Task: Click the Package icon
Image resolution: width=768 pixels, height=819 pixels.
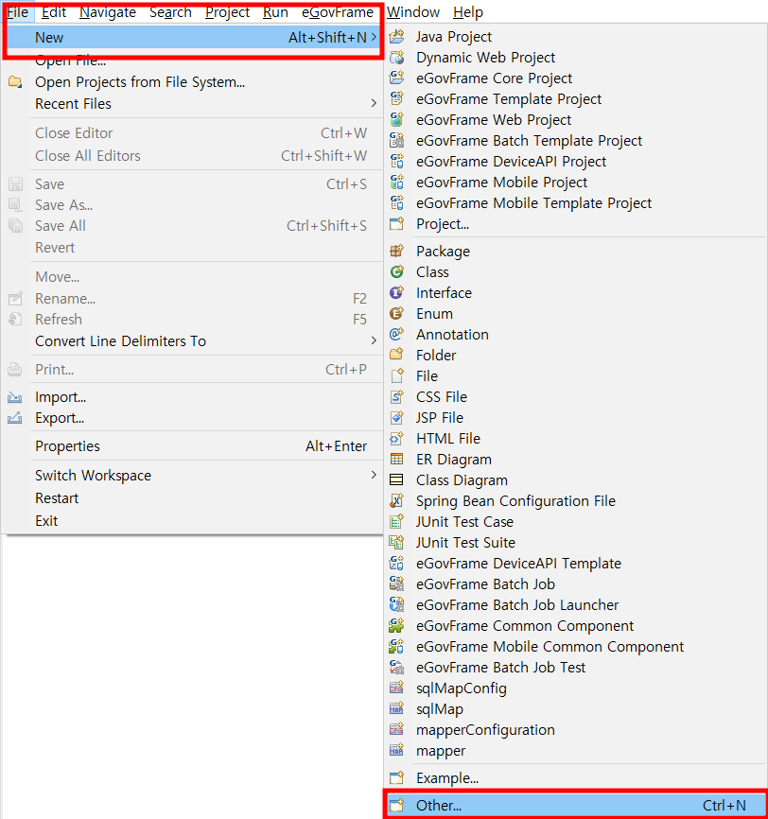Action: coord(397,252)
